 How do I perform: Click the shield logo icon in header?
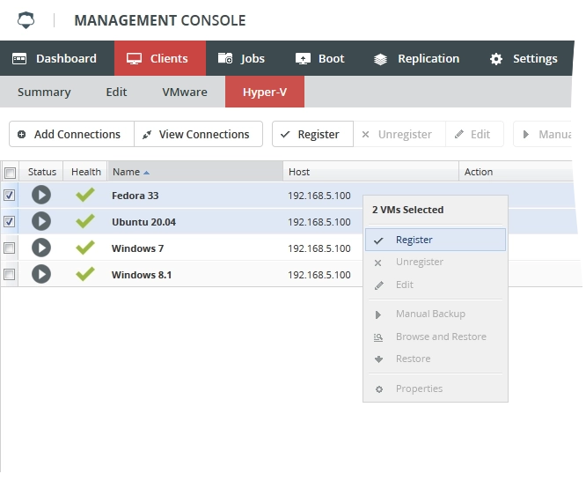coord(26,20)
